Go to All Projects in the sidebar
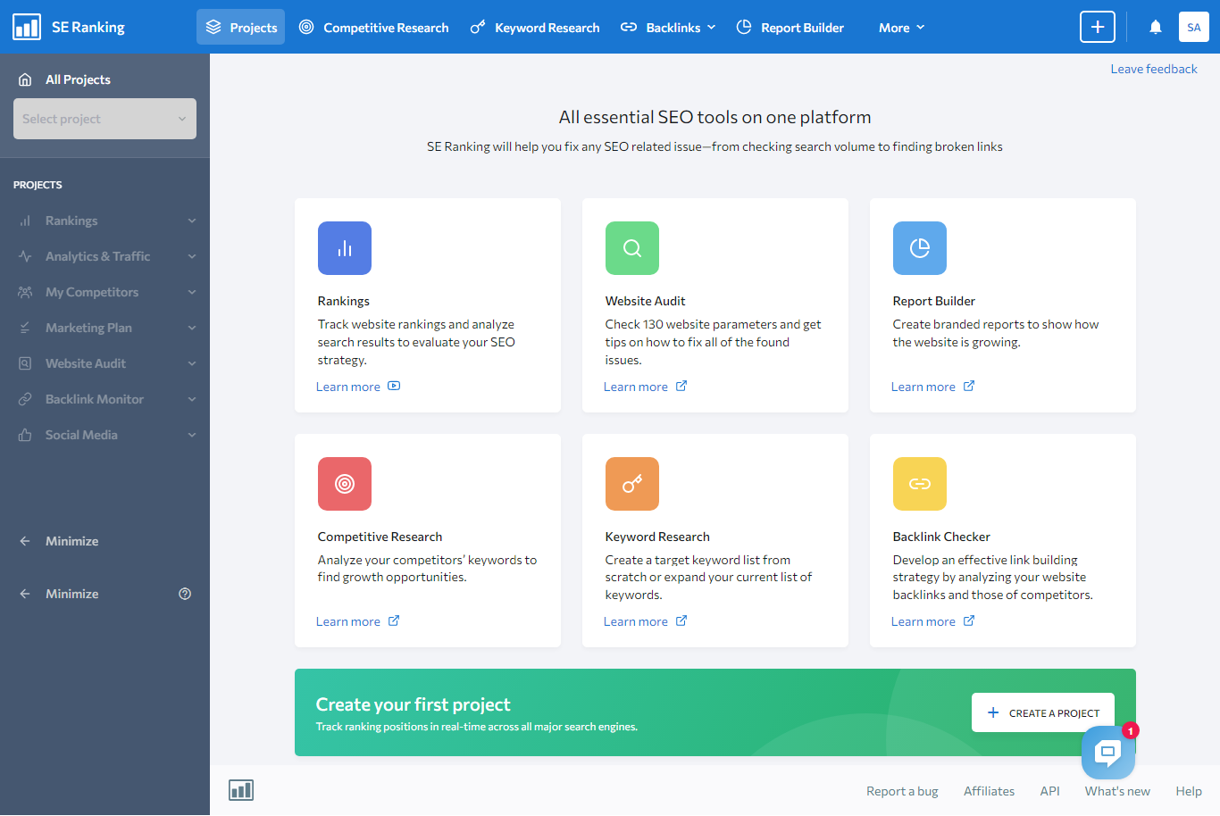This screenshot has width=1220, height=816. pos(64,79)
